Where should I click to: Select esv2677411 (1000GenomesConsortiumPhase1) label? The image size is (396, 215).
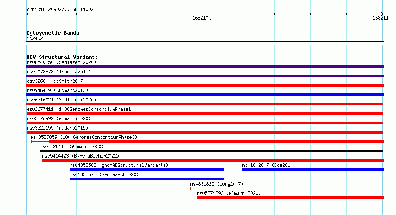pyautogui.click(x=80, y=109)
